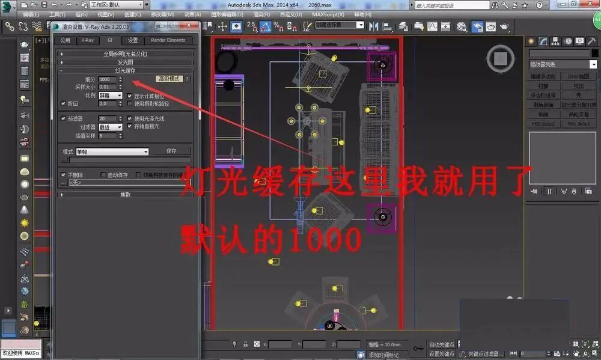
Task: Toggle the 显示计算相位 checkbox
Action: [130, 96]
